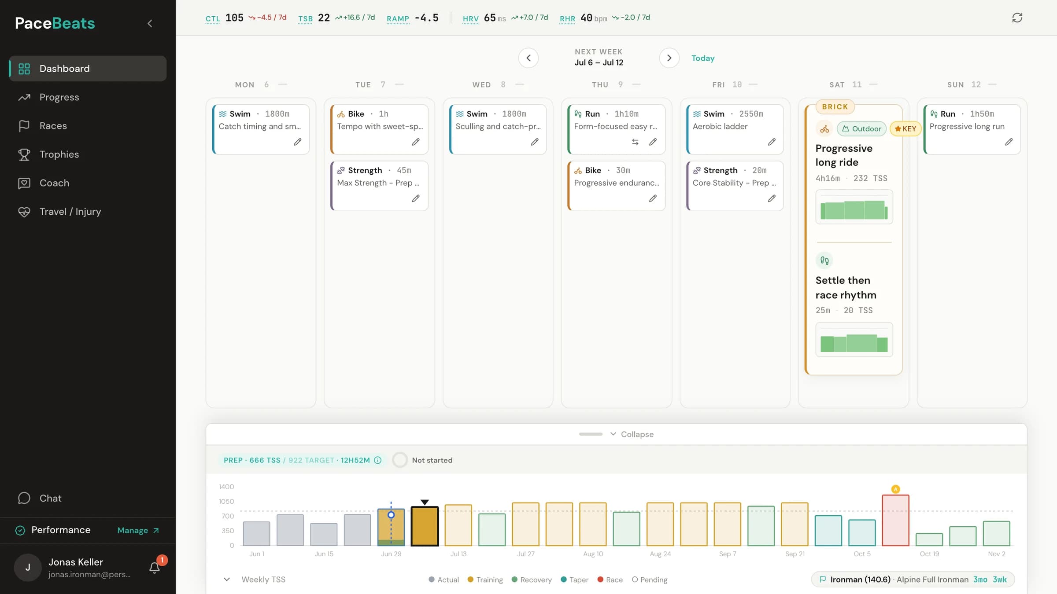Viewport: 1057px width, 594px height.
Task: Edit the Core Stability strength session
Action: pyautogui.click(x=772, y=198)
